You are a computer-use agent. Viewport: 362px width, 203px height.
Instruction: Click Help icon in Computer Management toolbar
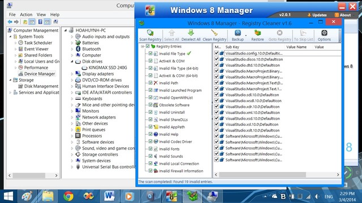40,22
